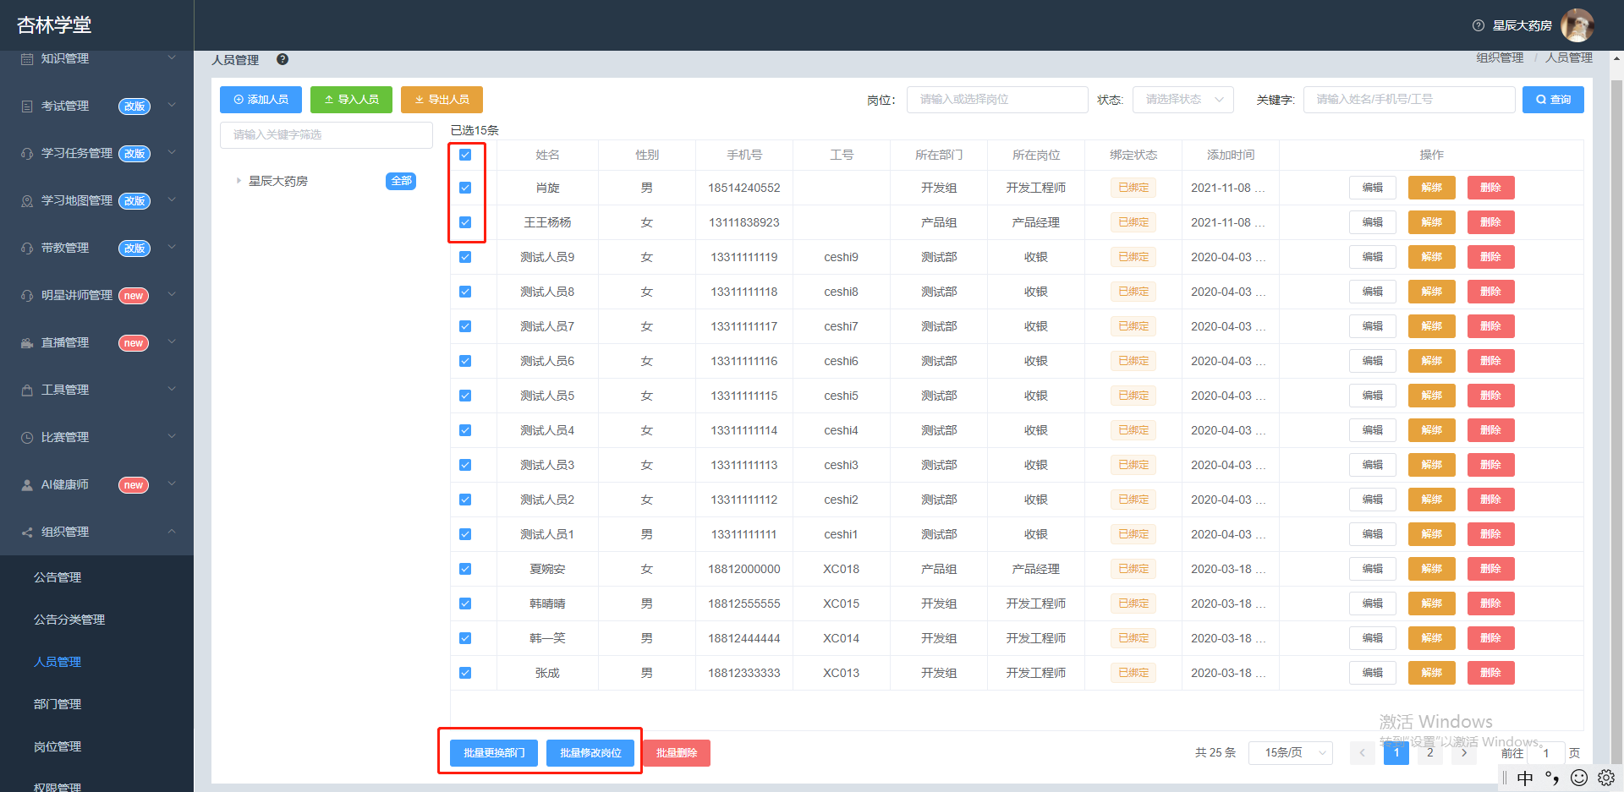Click the 比赛管理 clock icon
Image resolution: width=1624 pixels, height=792 pixels.
coord(27,438)
